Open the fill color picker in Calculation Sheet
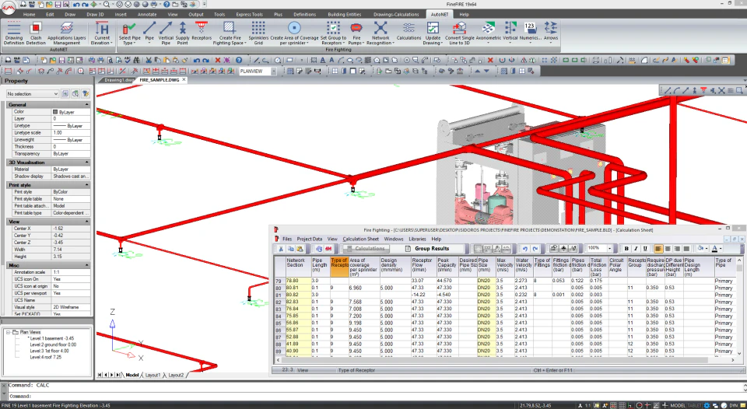Screen dimensions: 747x409 coord(702,249)
